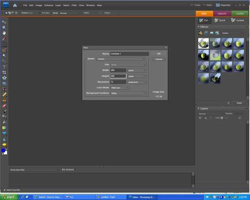Open the Effects subcategory dropdown
Viewport: 250px width, 200px height.
232,33
